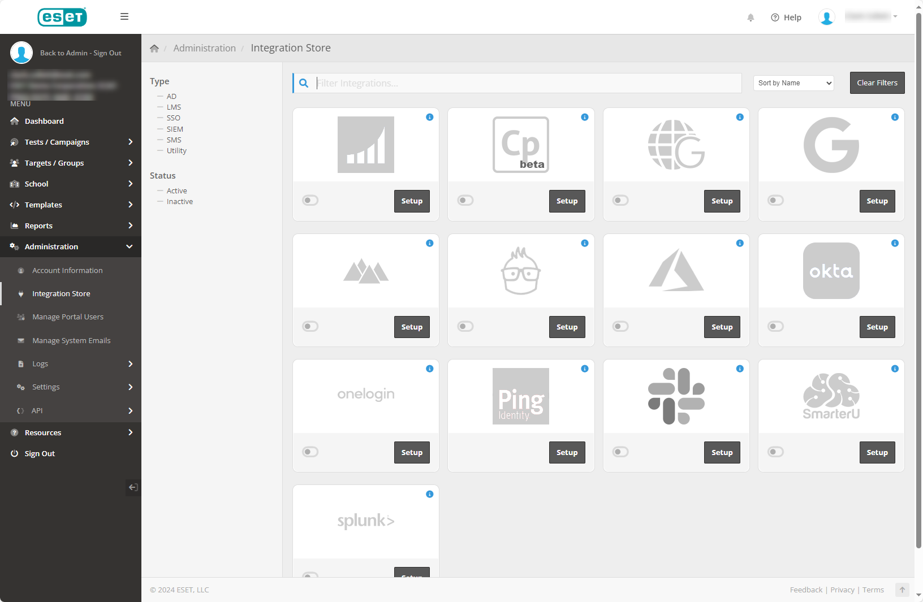Expand the Targets / Groups menu
This screenshot has height=602, width=923.
click(71, 163)
